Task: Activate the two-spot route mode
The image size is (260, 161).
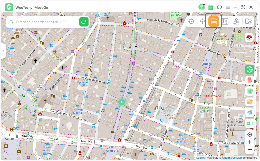Action: [214, 22]
